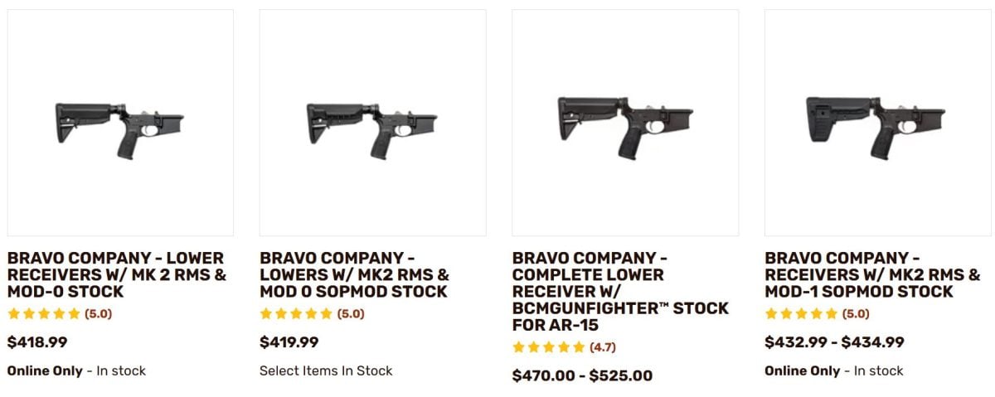Click the (4.7) rating on the BCMGunfighter product

603,347
